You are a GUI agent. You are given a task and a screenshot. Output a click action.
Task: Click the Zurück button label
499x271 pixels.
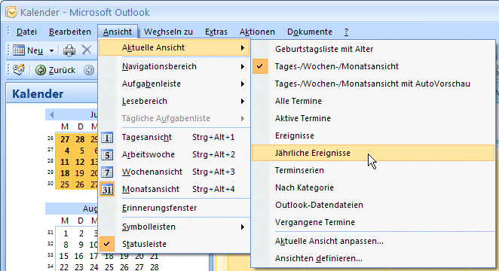pyautogui.click(x=62, y=70)
